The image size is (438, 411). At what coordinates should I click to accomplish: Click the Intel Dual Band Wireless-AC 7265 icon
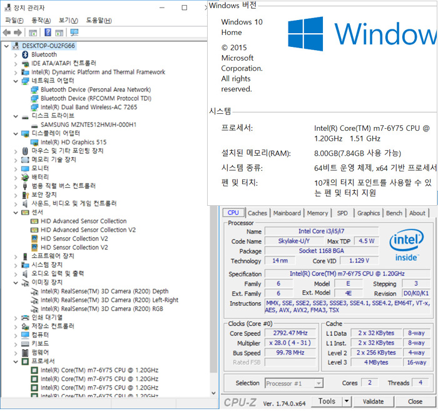pyautogui.click(x=34, y=107)
